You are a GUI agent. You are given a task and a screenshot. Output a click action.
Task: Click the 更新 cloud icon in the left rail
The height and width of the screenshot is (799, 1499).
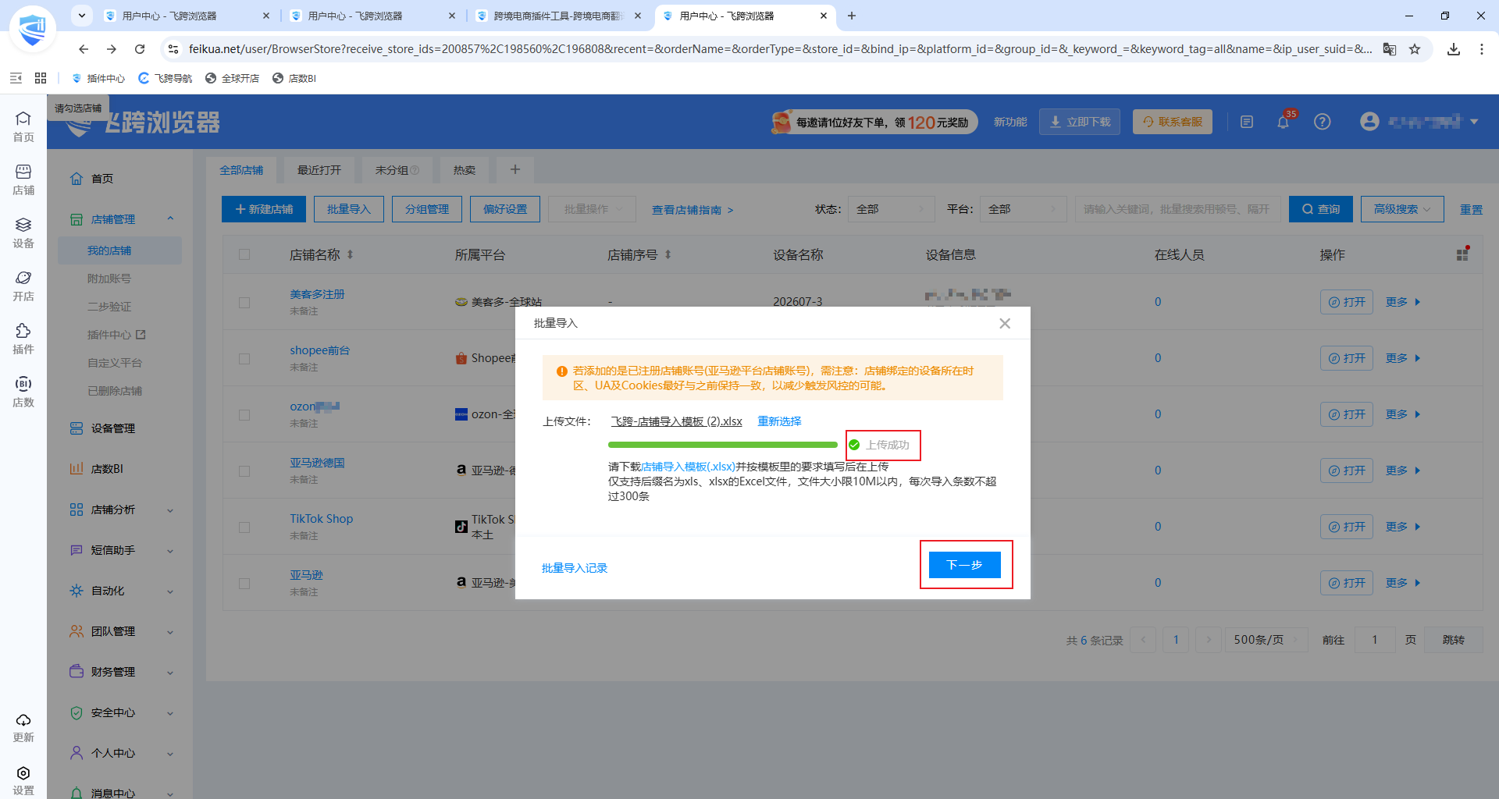[x=23, y=726]
